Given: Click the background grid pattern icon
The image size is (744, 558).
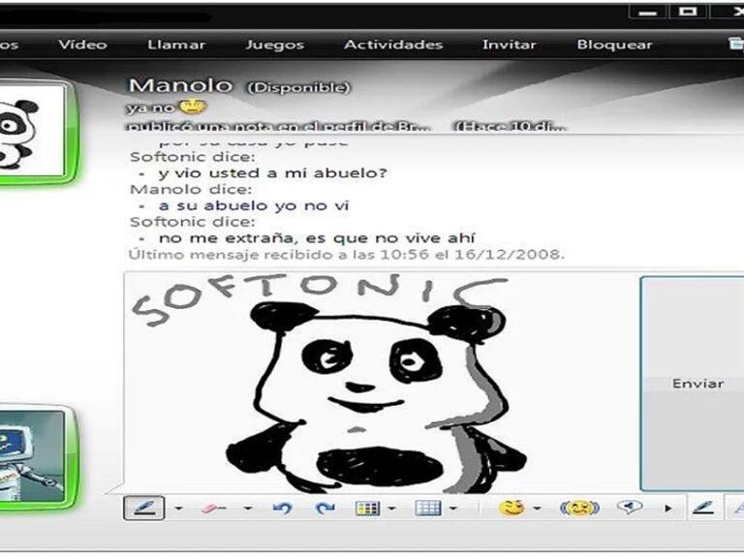Looking at the screenshot, I should [x=427, y=508].
